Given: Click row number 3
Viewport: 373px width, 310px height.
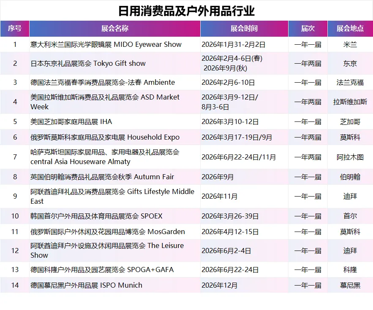Looking at the screenshot, I should (15, 82).
